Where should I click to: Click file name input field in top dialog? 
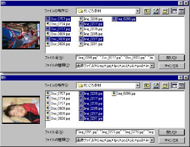(115, 58)
